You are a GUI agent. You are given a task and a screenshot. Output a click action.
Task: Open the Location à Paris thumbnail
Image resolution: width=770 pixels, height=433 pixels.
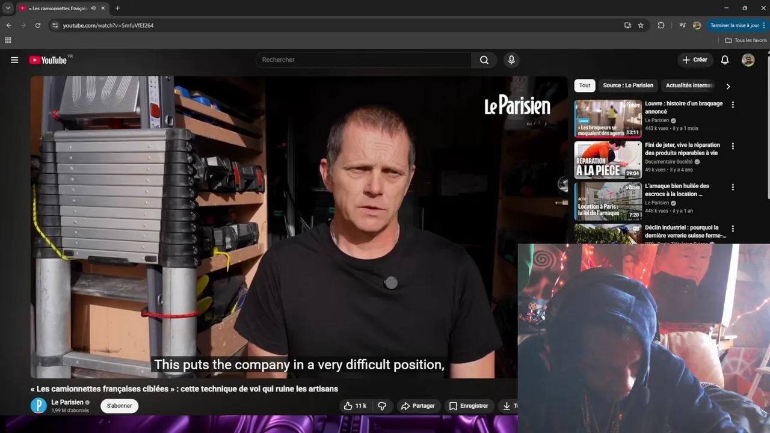(608, 201)
